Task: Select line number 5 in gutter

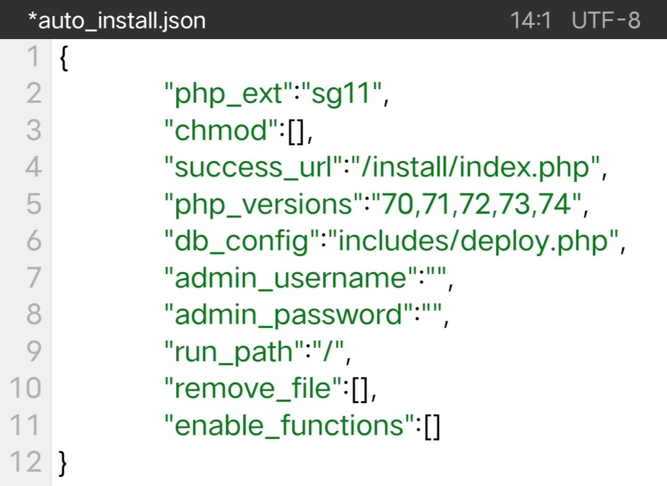Action: coord(33,204)
